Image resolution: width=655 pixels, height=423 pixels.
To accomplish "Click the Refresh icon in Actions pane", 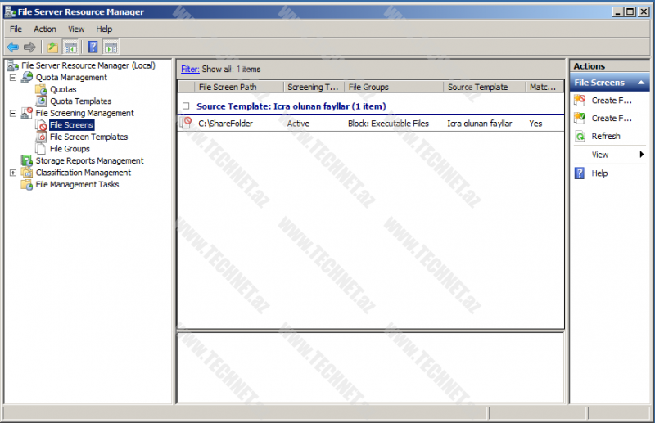I will click(580, 137).
